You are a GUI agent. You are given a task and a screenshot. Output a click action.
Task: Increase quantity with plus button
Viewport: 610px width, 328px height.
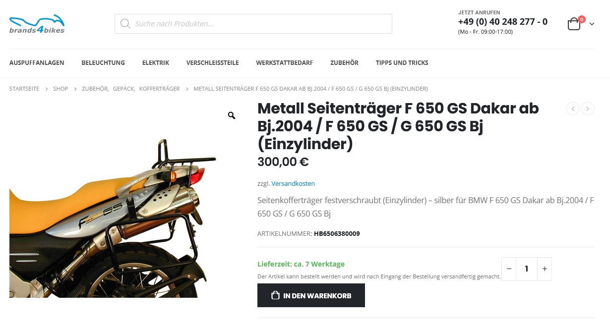click(545, 269)
